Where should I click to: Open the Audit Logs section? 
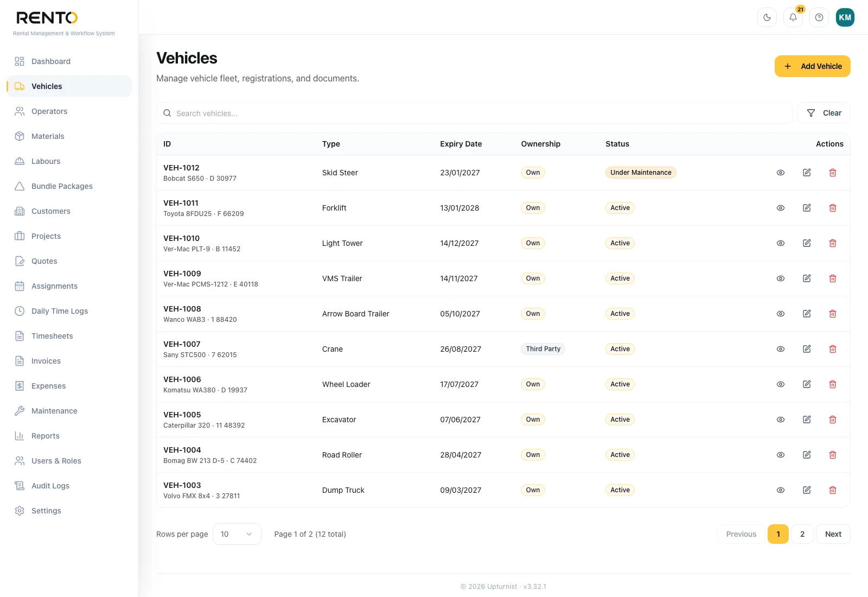tap(69, 486)
